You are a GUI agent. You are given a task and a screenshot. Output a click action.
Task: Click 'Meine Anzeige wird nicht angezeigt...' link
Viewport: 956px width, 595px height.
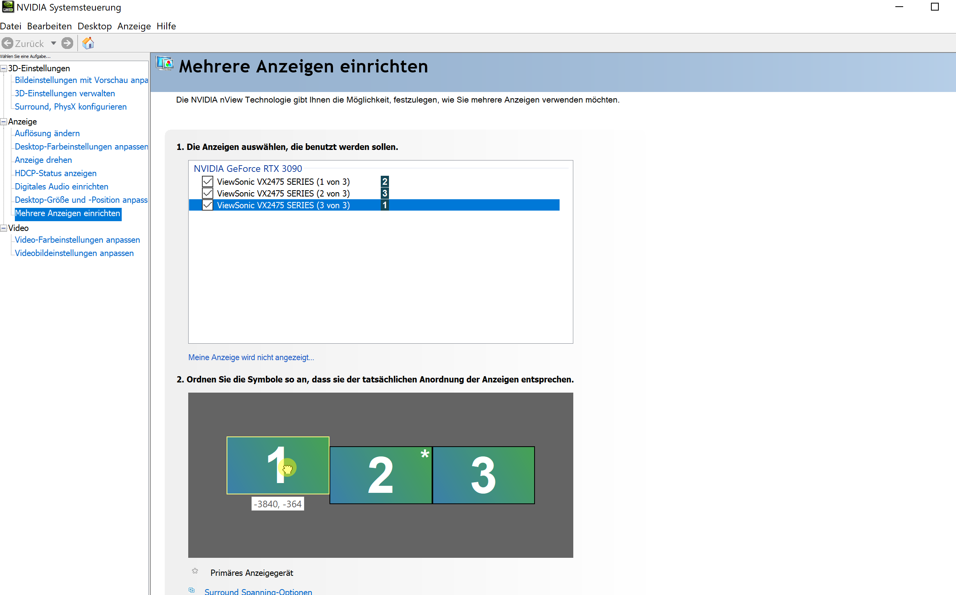251,357
